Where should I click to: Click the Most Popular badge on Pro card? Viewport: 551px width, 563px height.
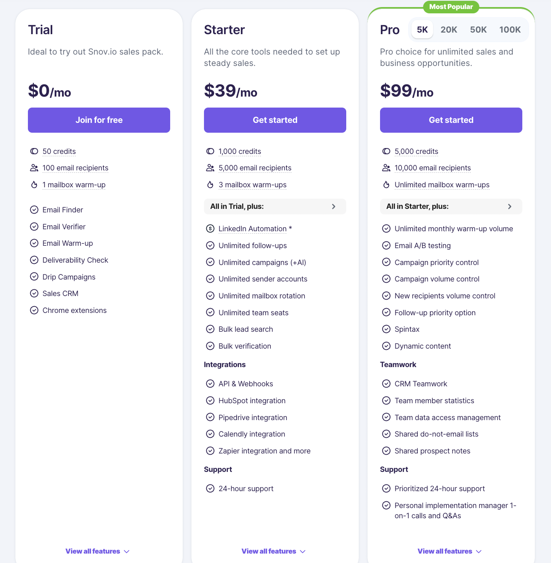451,7
